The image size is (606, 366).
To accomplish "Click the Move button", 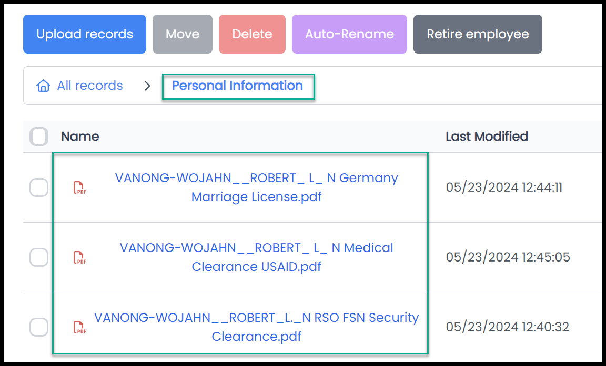I will 183,34.
